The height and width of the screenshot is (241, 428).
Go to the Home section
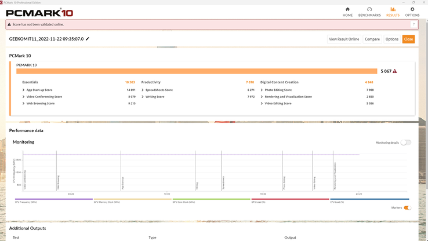tap(347, 12)
